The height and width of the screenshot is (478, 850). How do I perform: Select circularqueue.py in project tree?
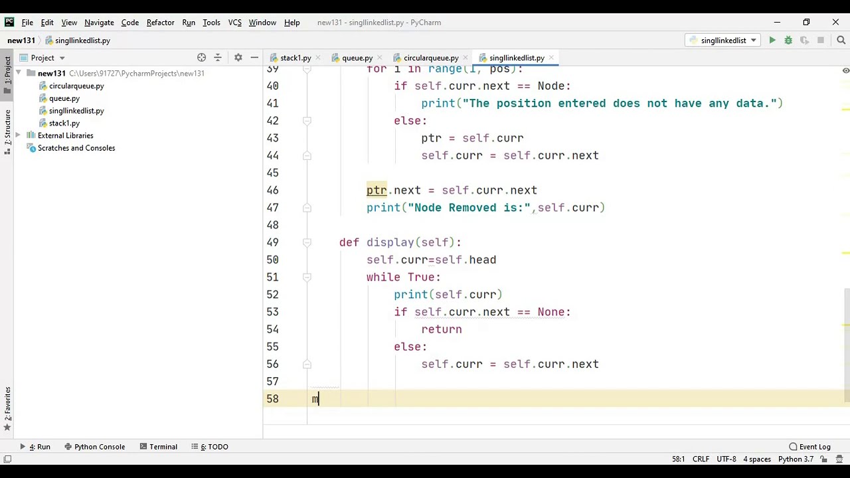click(76, 86)
